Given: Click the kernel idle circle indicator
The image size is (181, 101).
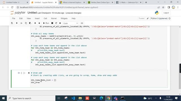Looking at the screenshot, I should (x=169, y=19).
